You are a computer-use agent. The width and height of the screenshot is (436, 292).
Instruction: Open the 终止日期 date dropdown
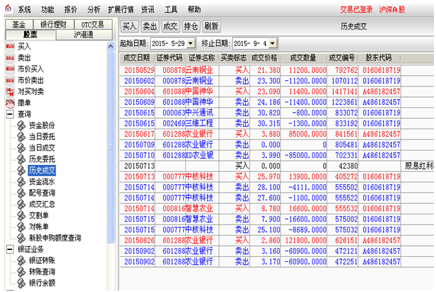[x=273, y=43]
